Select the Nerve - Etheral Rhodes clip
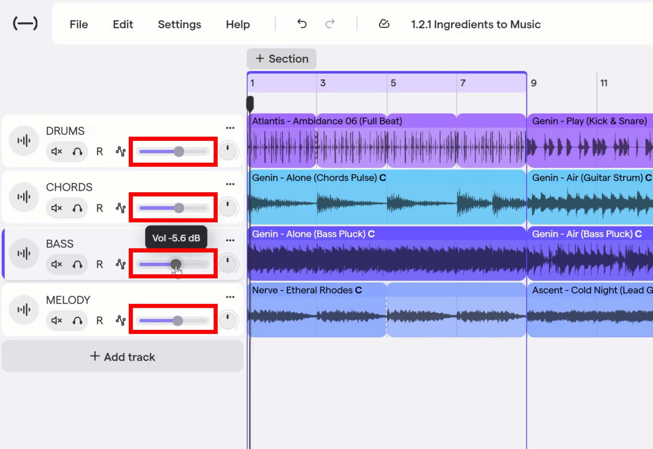The height and width of the screenshot is (449, 653). (317, 310)
